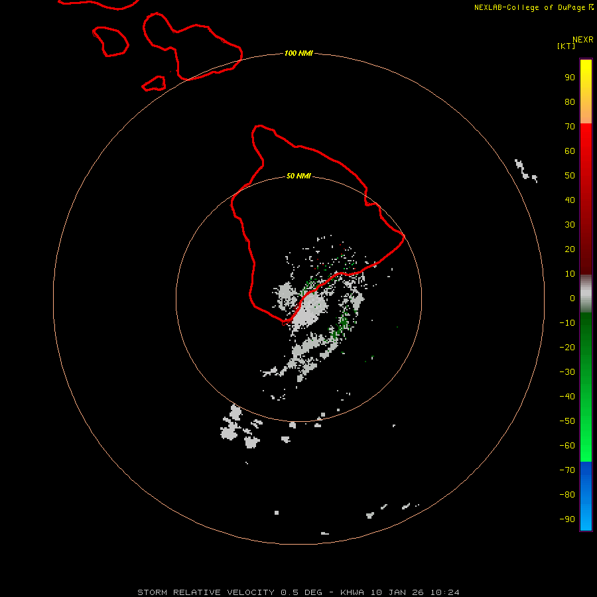Click the NEXLAB-College of DuPage credit text
This screenshot has width=597, height=597.
click(x=534, y=7)
